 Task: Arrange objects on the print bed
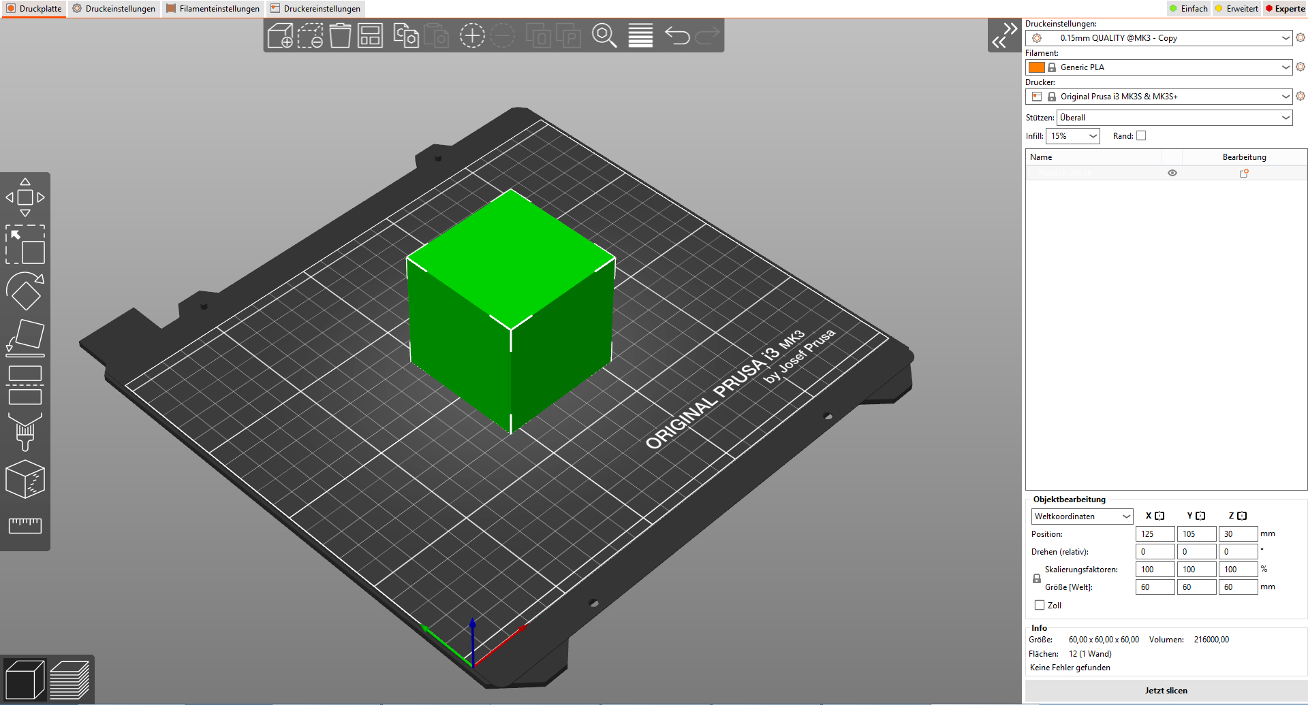point(370,35)
